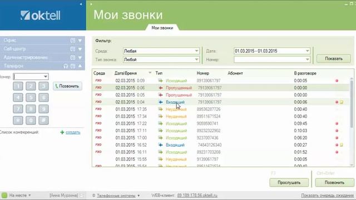This screenshot has height=200, width=356.
Task: Click failed call icon in 17:35 row
Action: pos(161,109)
